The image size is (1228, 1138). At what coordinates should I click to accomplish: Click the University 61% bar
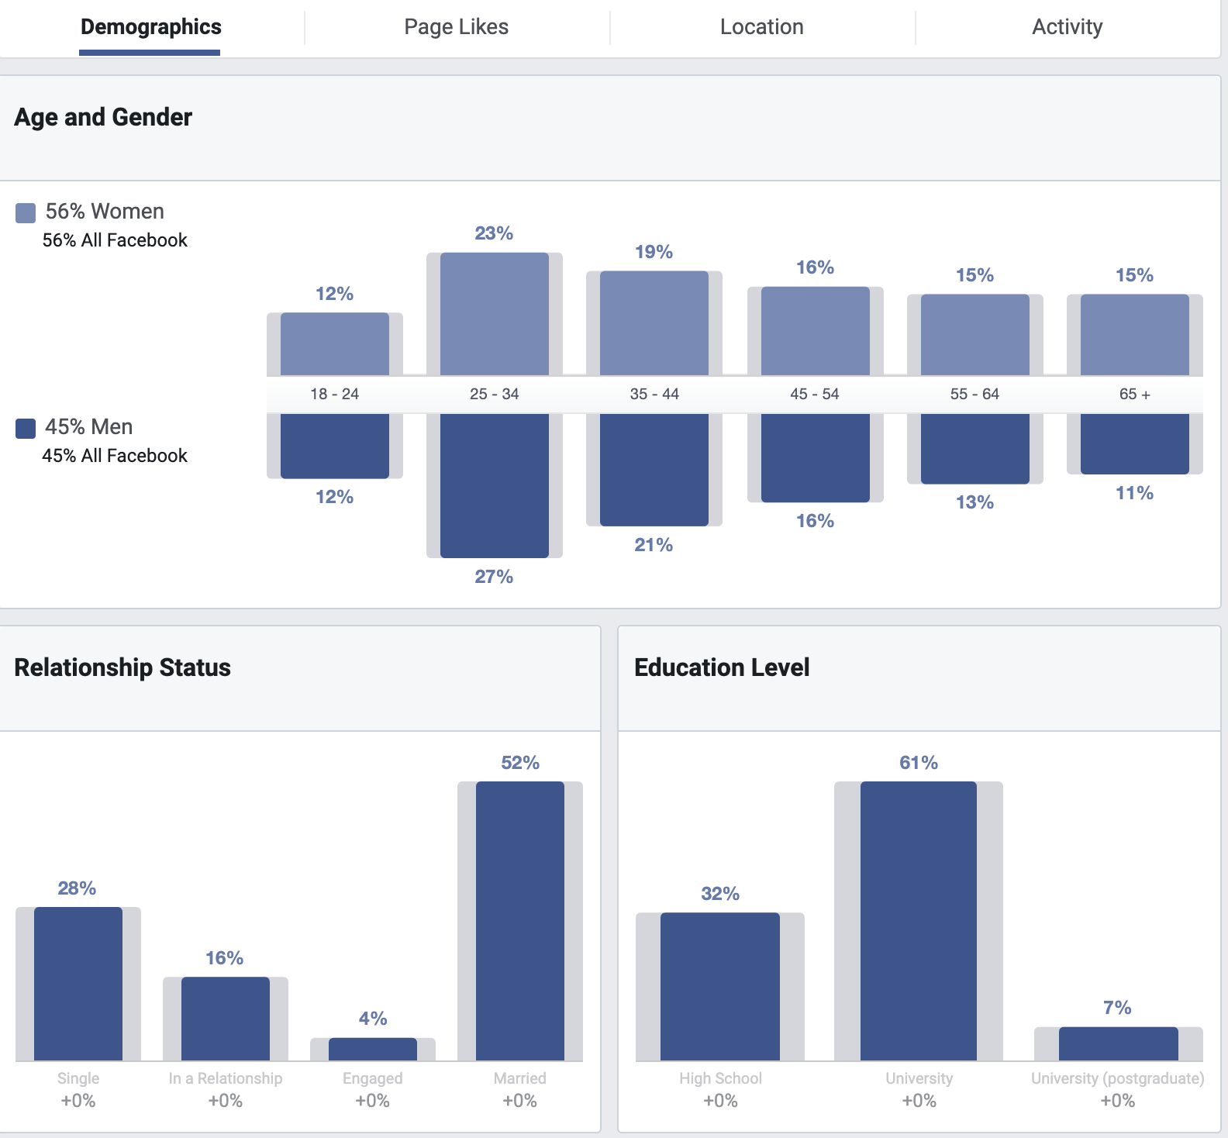coord(919,921)
